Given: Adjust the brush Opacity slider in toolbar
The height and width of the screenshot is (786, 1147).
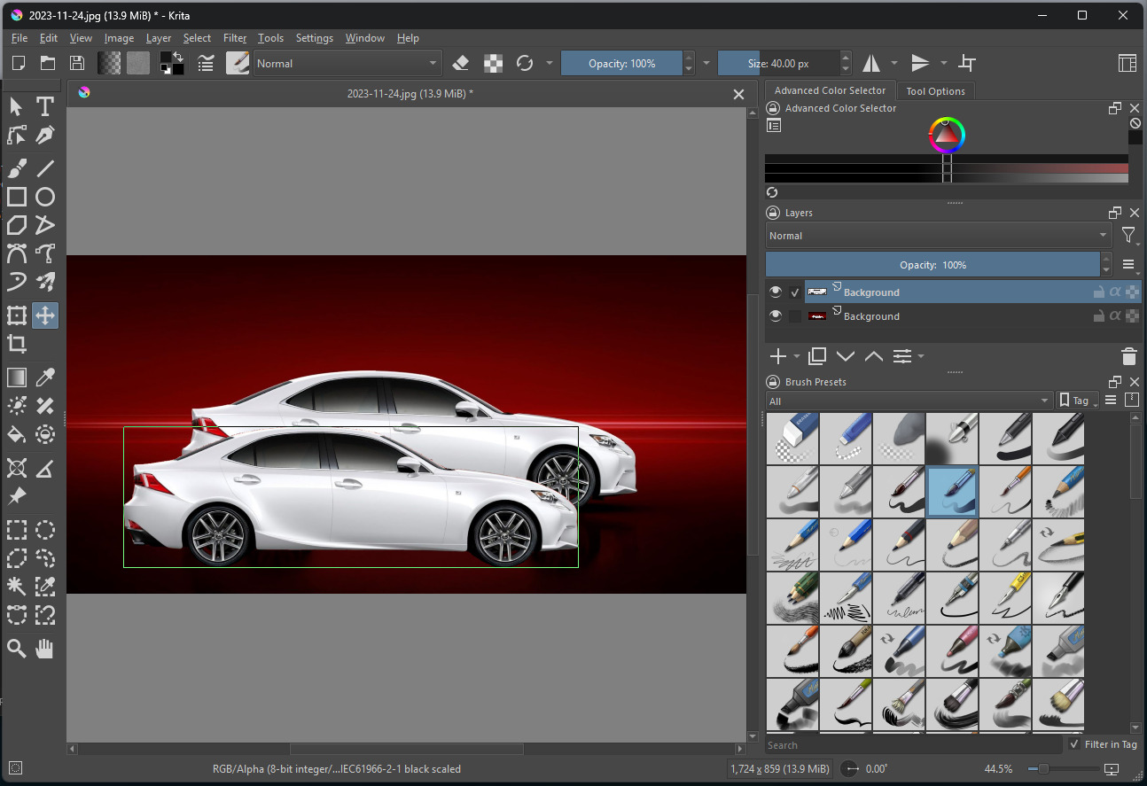Looking at the screenshot, I should pyautogui.click(x=621, y=63).
